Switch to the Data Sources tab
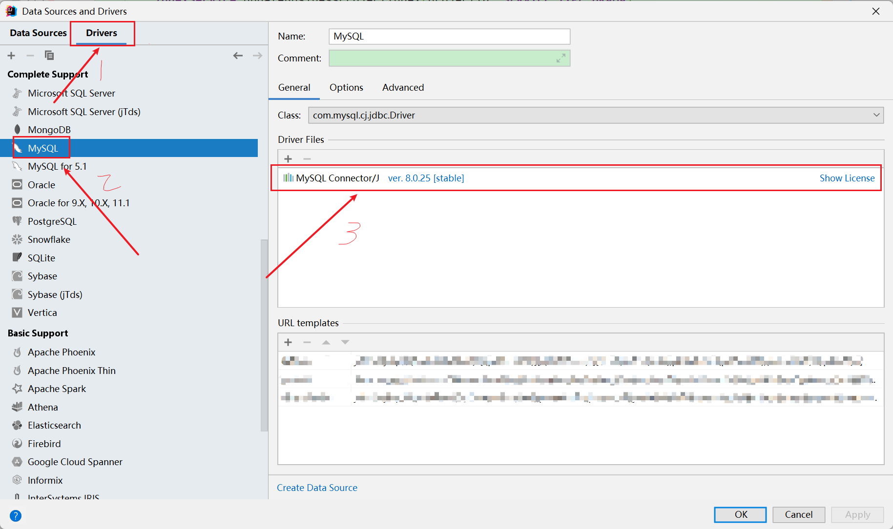 (x=38, y=33)
